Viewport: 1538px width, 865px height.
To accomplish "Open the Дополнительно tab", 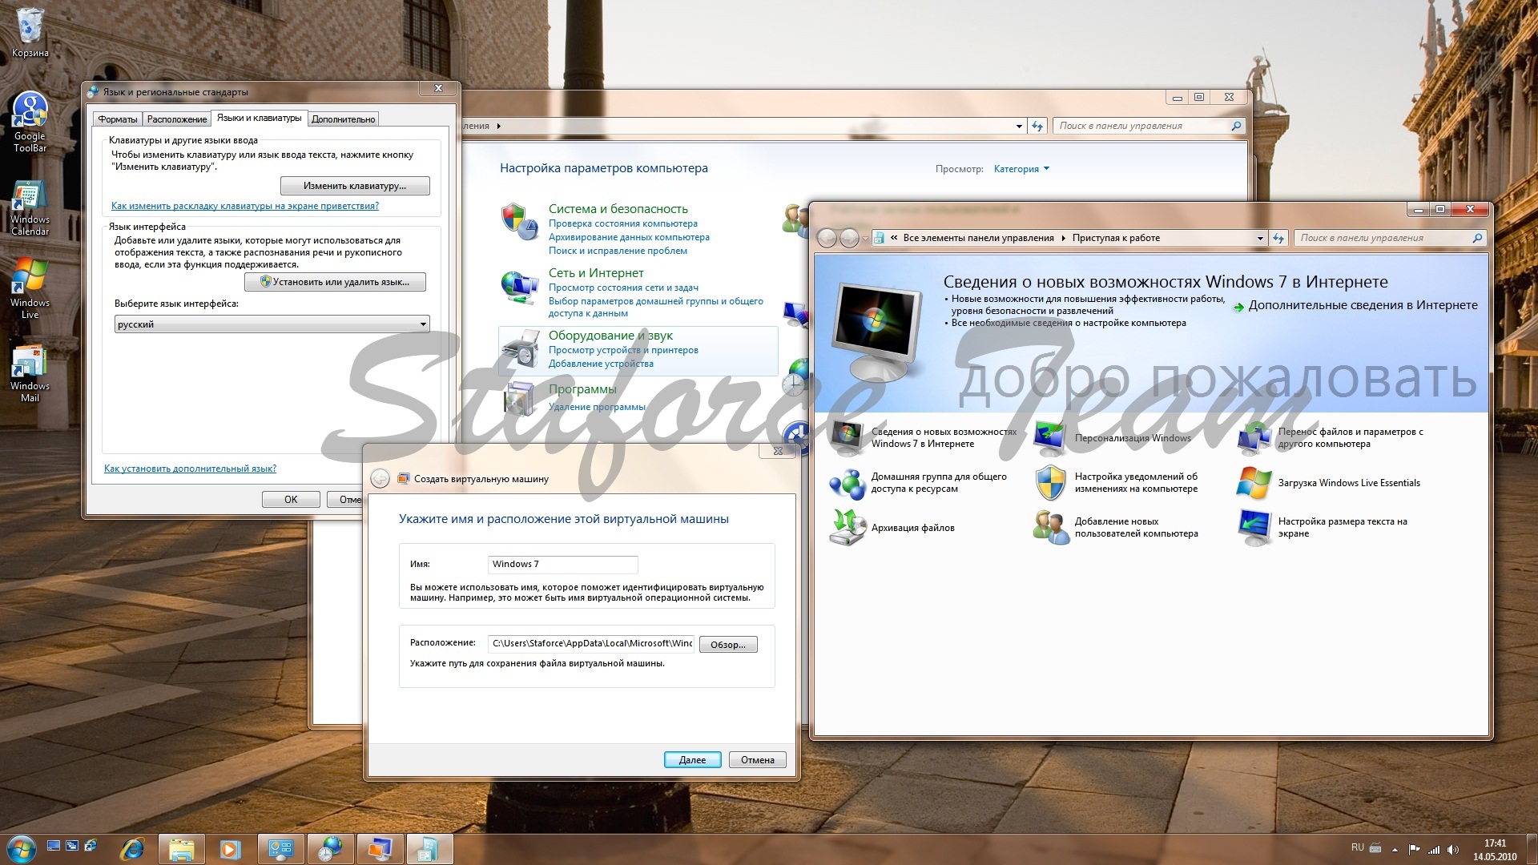I will click(343, 119).
